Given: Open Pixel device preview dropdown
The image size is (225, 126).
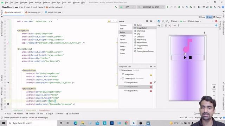Looking at the screenshot, I should coord(175,21).
